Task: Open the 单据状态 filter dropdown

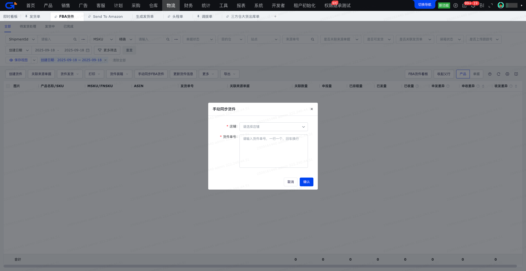Action: (199, 39)
